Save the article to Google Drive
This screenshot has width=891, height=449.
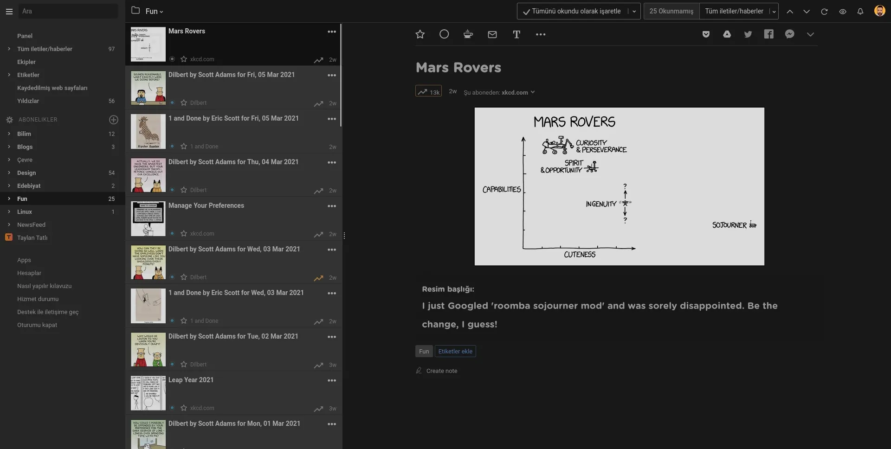(727, 34)
